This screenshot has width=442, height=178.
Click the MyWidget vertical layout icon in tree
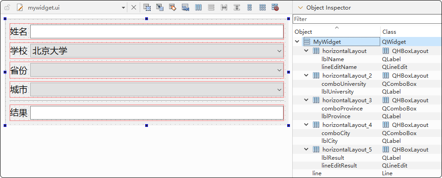click(307, 42)
